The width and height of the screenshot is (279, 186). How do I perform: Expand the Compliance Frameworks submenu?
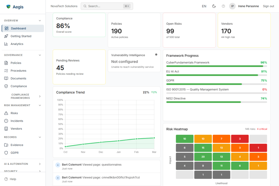[x=40, y=96]
